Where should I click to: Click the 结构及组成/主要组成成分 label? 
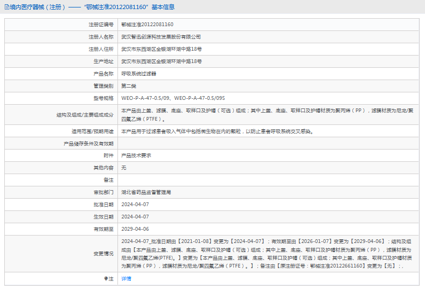tap(85, 115)
